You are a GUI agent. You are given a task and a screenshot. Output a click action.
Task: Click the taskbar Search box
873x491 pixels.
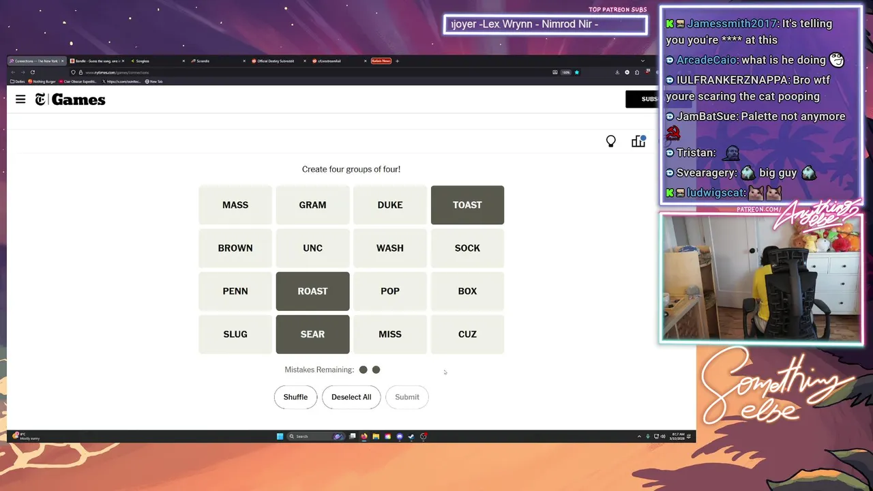[x=316, y=436]
